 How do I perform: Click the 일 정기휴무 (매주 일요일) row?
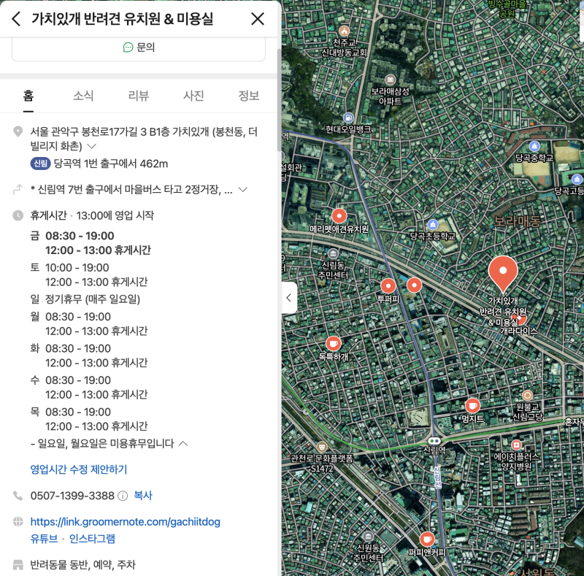click(85, 299)
